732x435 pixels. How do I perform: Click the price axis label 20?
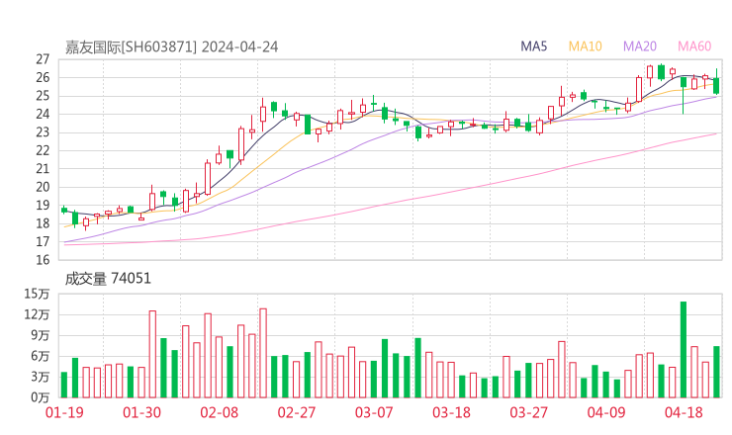point(43,187)
